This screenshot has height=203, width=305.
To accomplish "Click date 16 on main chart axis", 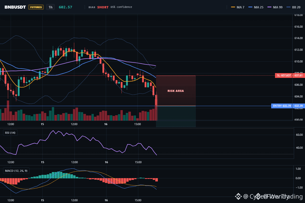I will 106,124.
